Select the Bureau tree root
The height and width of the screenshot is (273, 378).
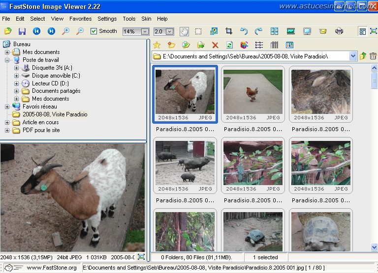coord(22,44)
